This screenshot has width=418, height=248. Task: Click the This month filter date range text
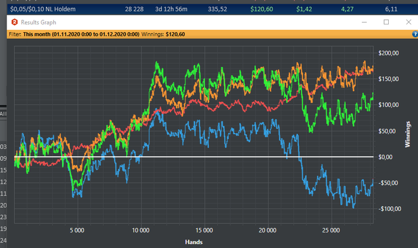pyautogui.click(x=81, y=35)
